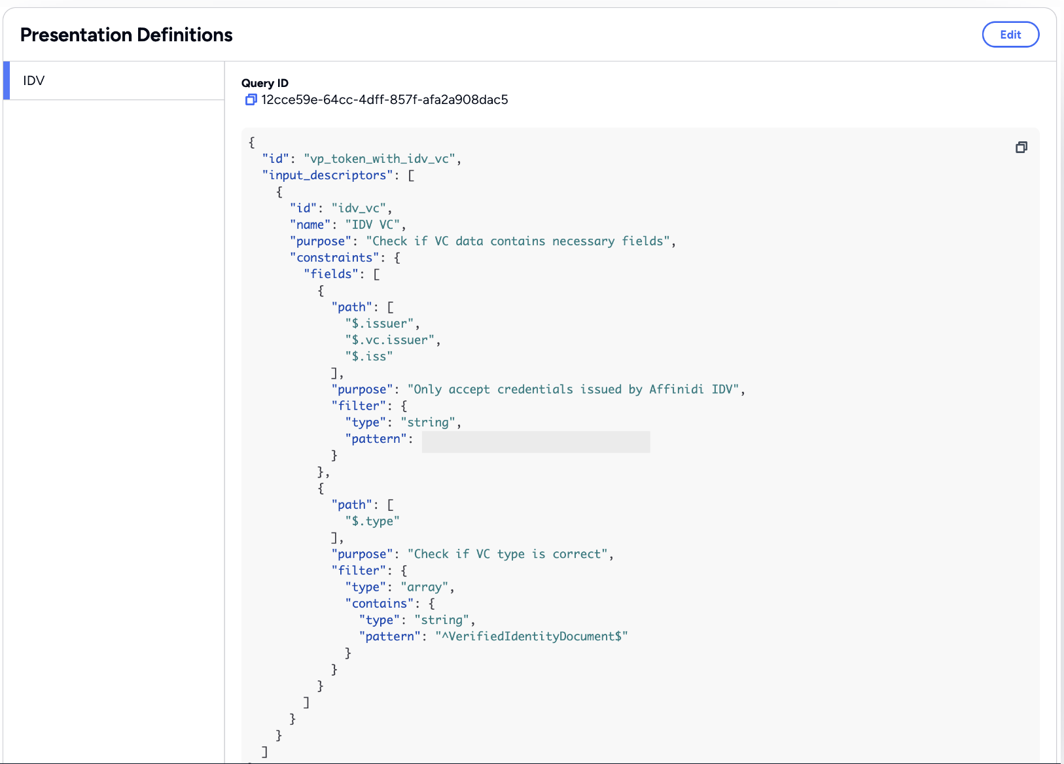
Task: Click the "fields" key
Action: pyautogui.click(x=331, y=274)
